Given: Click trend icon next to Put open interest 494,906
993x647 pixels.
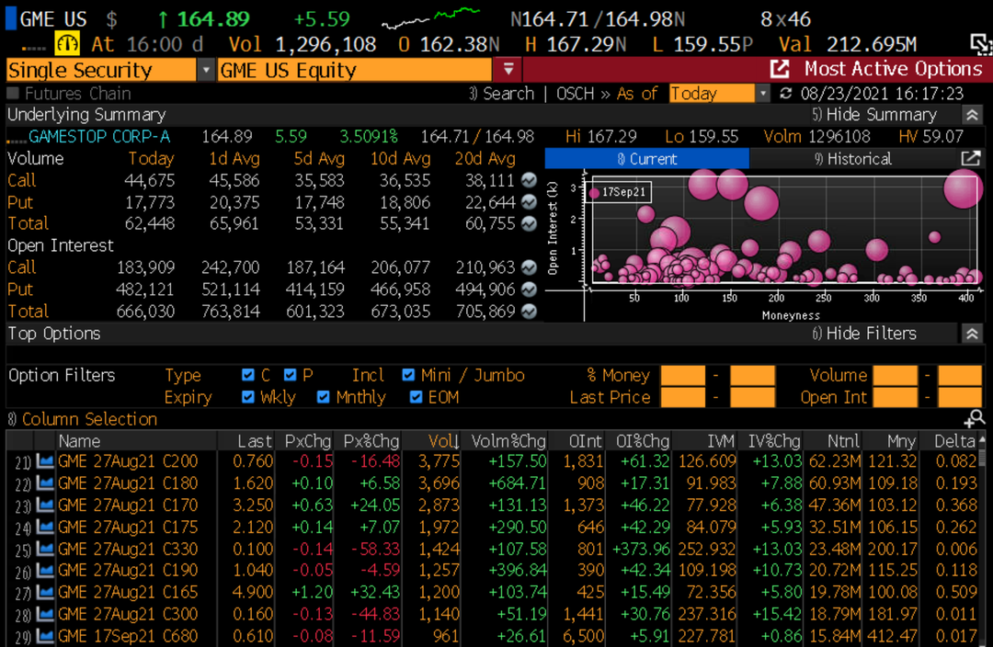Looking at the screenshot, I should [x=529, y=289].
